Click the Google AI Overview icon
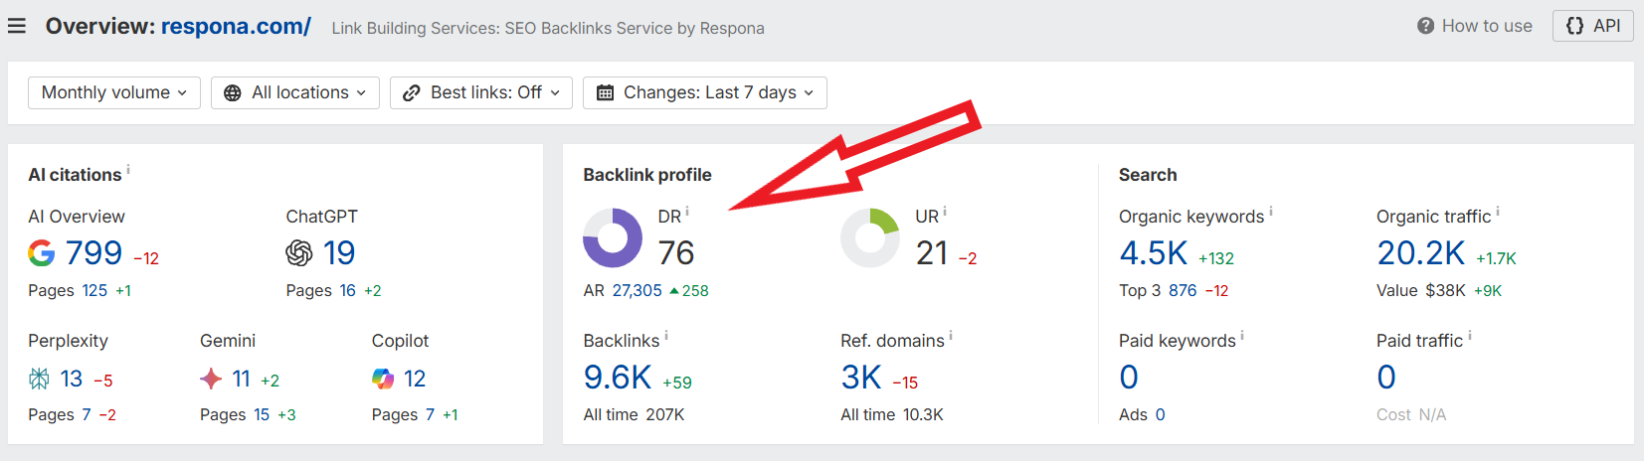This screenshot has height=461, width=1644. 42,253
